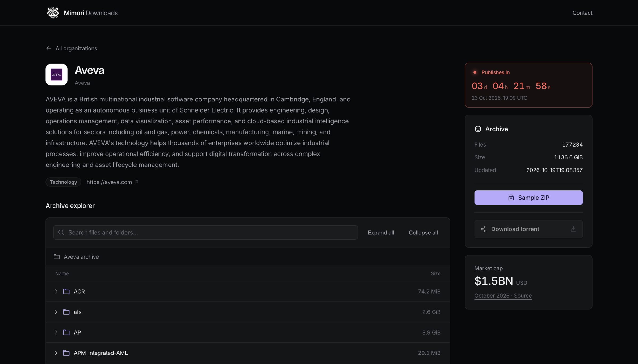
Task: Click the 23 Oct 2026, 19:09 UTC date
Action: pyautogui.click(x=499, y=98)
